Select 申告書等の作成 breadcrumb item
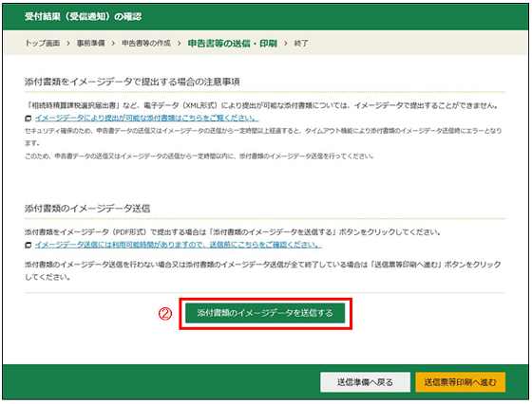 [x=146, y=43]
